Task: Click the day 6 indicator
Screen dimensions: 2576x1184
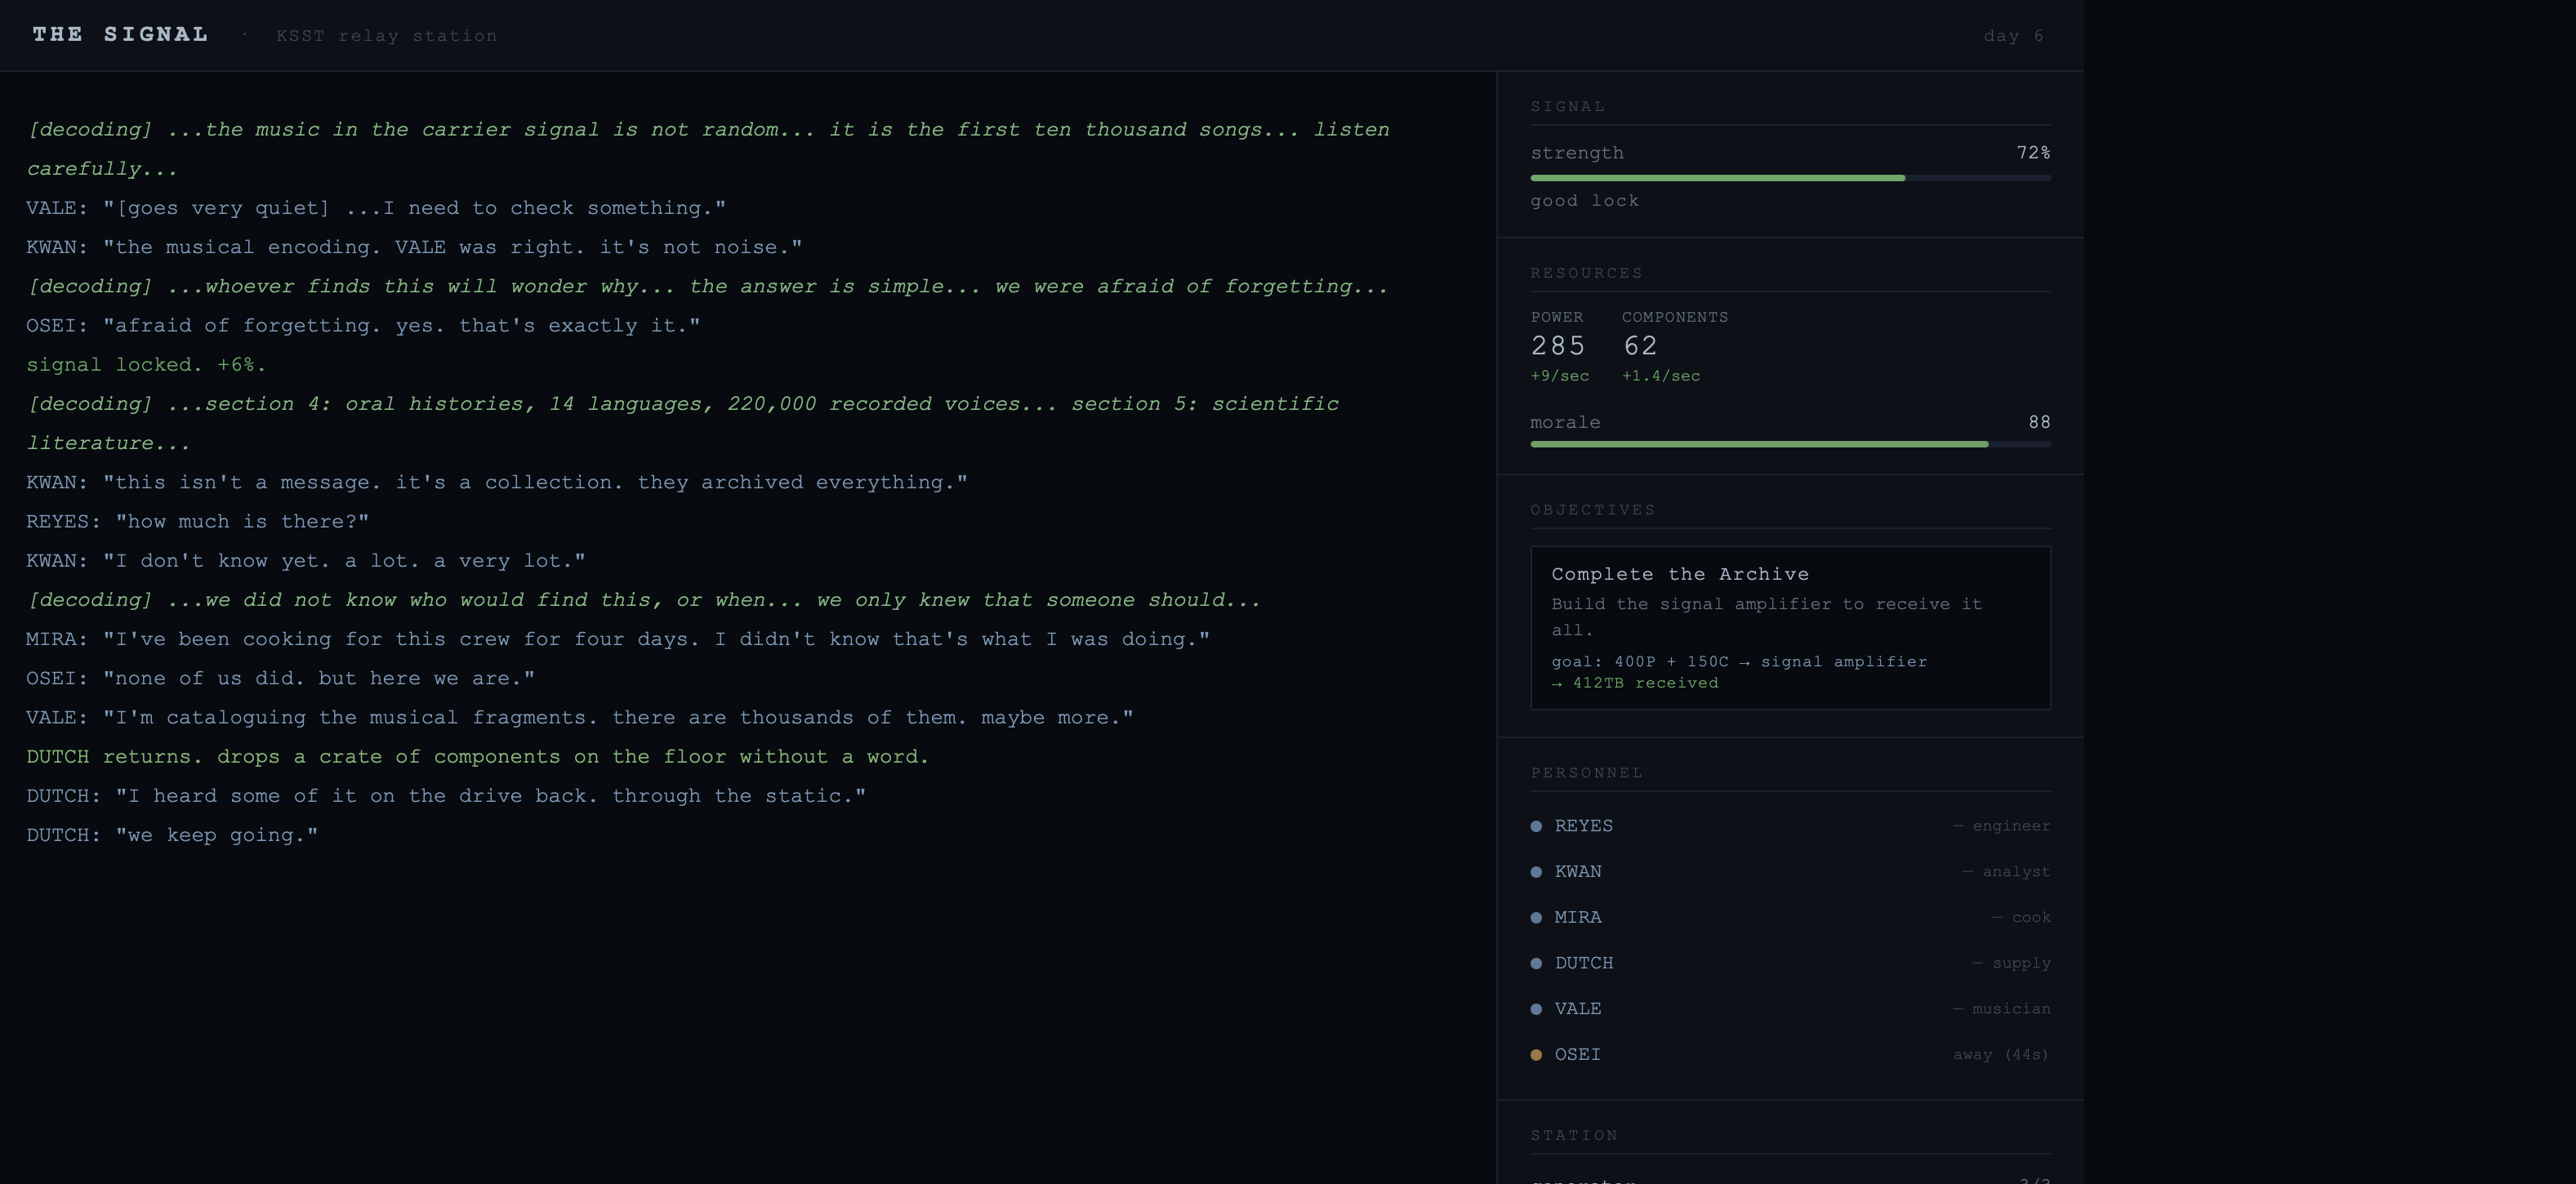Action: tap(2014, 36)
